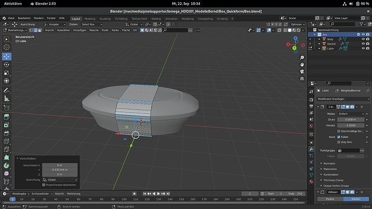The width and height of the screenshot is (372, 209).
Task: Open the Auswählen menu in viewport header
Action: click(63, 30)
